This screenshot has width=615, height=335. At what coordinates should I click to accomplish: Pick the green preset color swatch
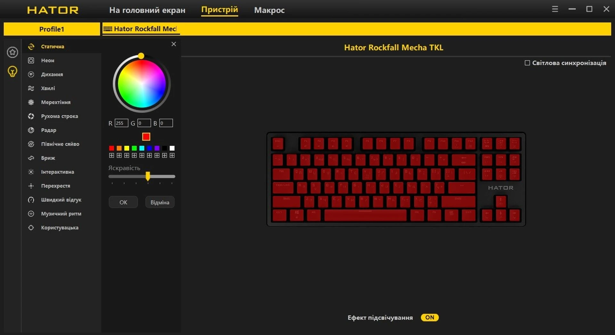coord(134,148)
